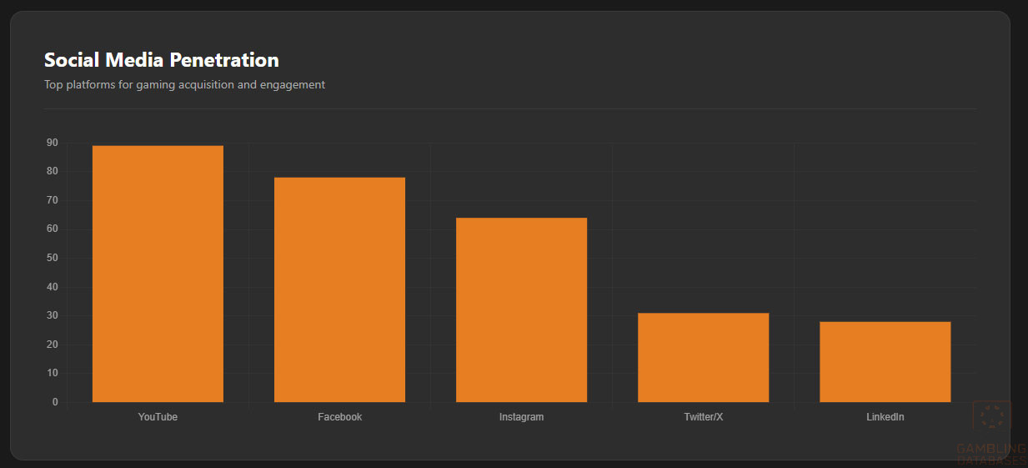Click the Twitter/X axis label
1028x468 pixels.
703,417
